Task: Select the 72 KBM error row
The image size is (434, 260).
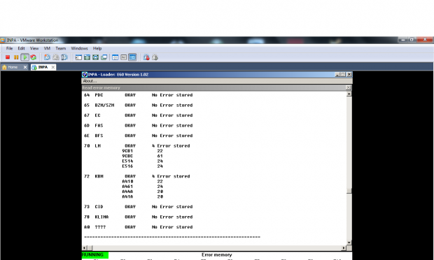Action: (137, 176)
